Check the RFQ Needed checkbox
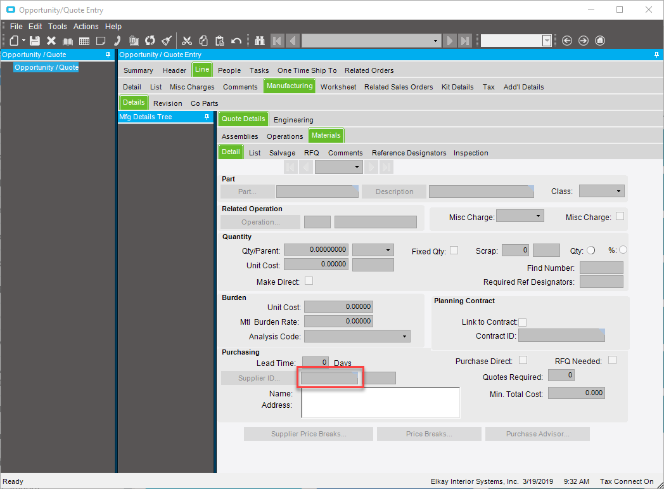 tap(612, 360)
